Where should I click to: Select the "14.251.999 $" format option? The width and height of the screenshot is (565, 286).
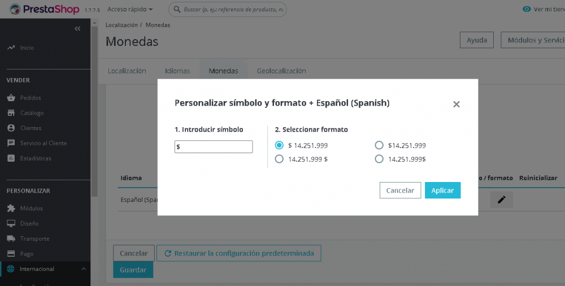coord(279,159)
